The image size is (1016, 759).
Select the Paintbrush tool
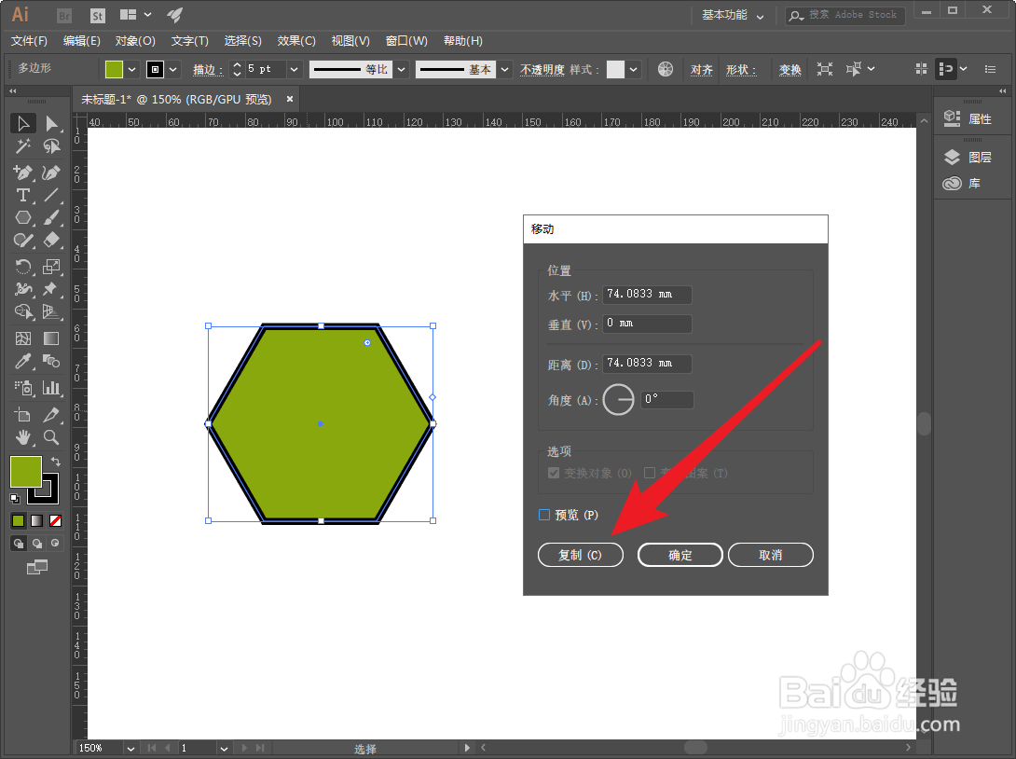pyautogui.click(x=51, y=218)
